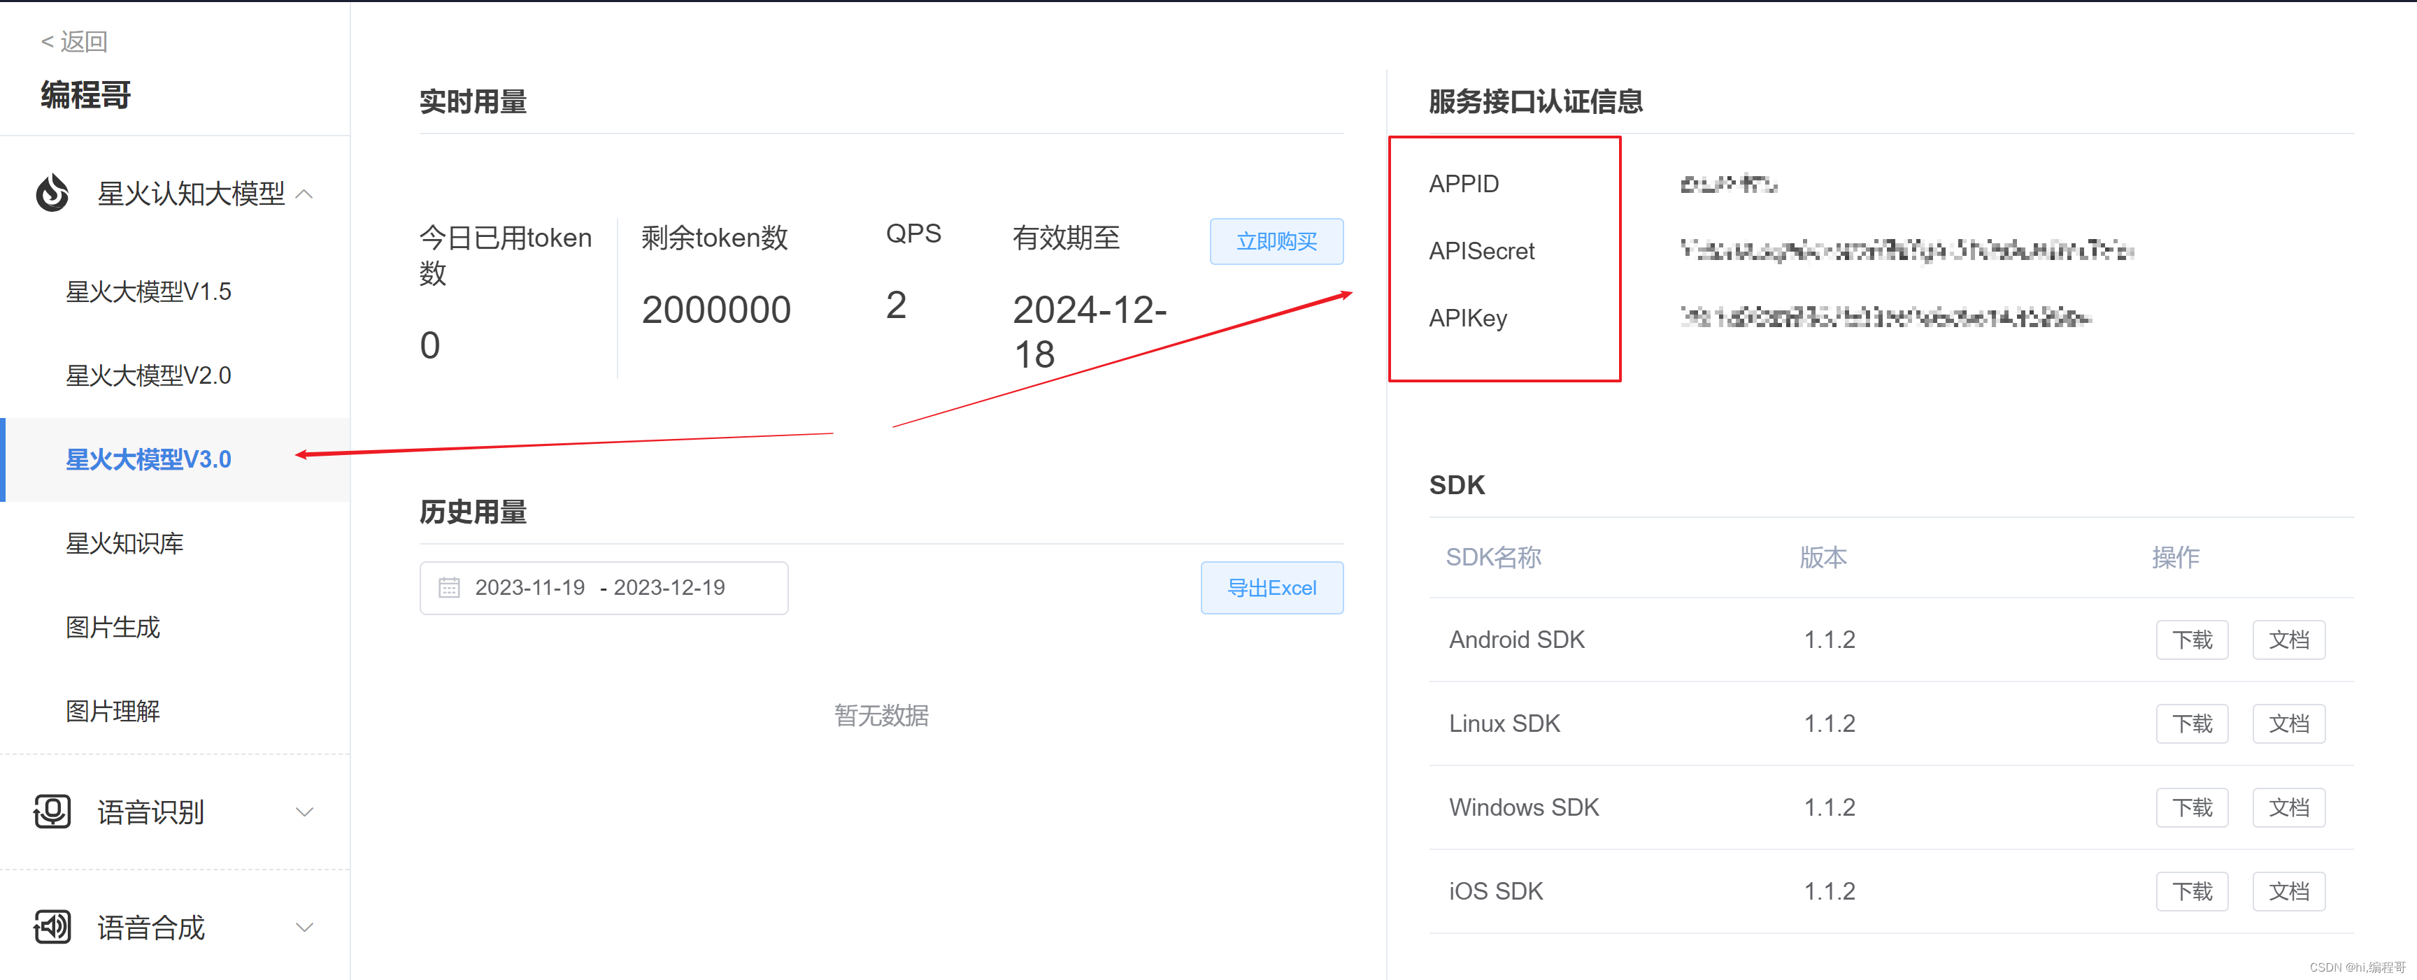Screen dimensions: 2417x980
Task: Set the start date 2023-11-19 field
Action: (530, 588)
